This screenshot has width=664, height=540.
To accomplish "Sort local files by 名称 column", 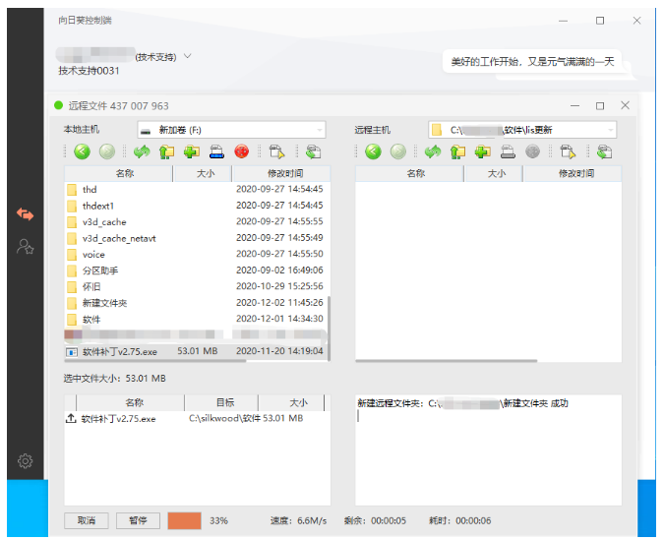I will point(119,173).
